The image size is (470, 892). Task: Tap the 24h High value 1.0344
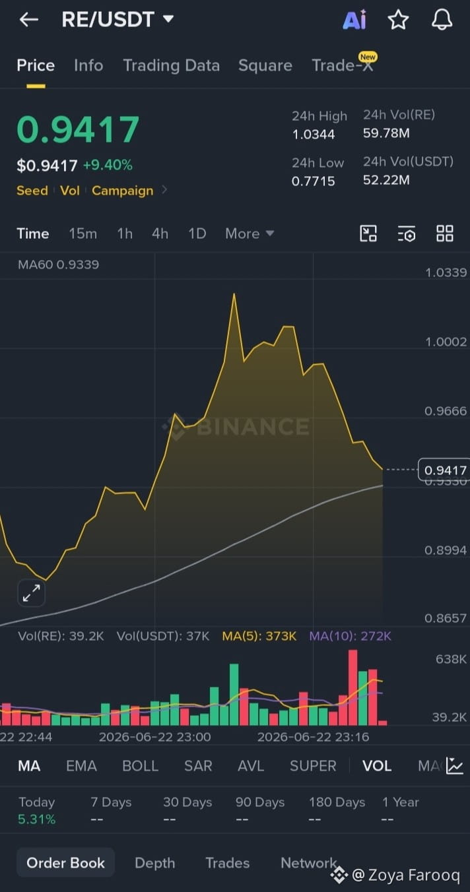click(x=314, y=135)
